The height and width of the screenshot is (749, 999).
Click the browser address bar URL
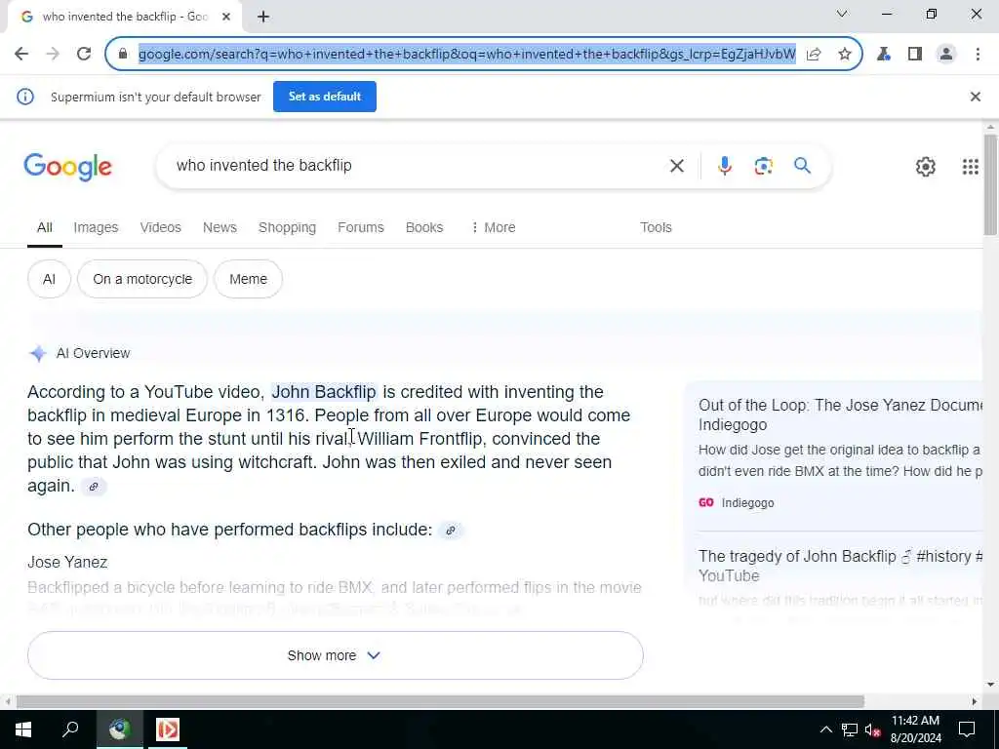coord(467,55)
